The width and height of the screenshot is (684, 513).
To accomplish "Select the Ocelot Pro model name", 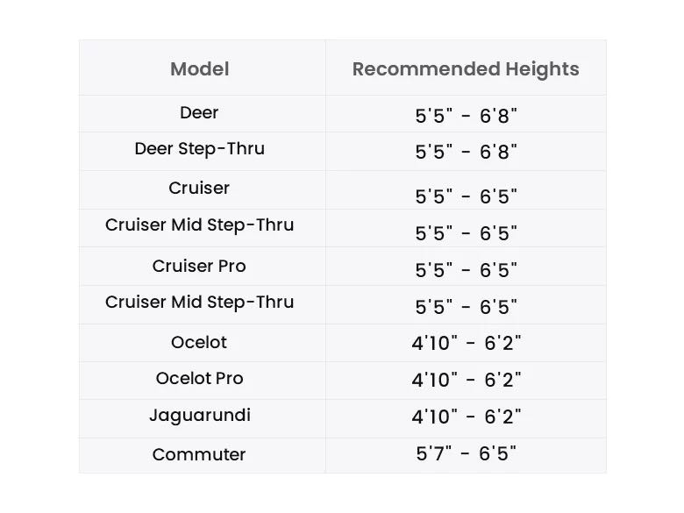I will [199, 379].
